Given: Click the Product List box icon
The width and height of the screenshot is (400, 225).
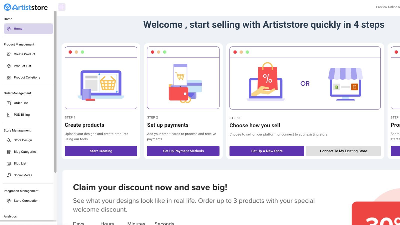Looking at the screenshot, I should [9, 66].
